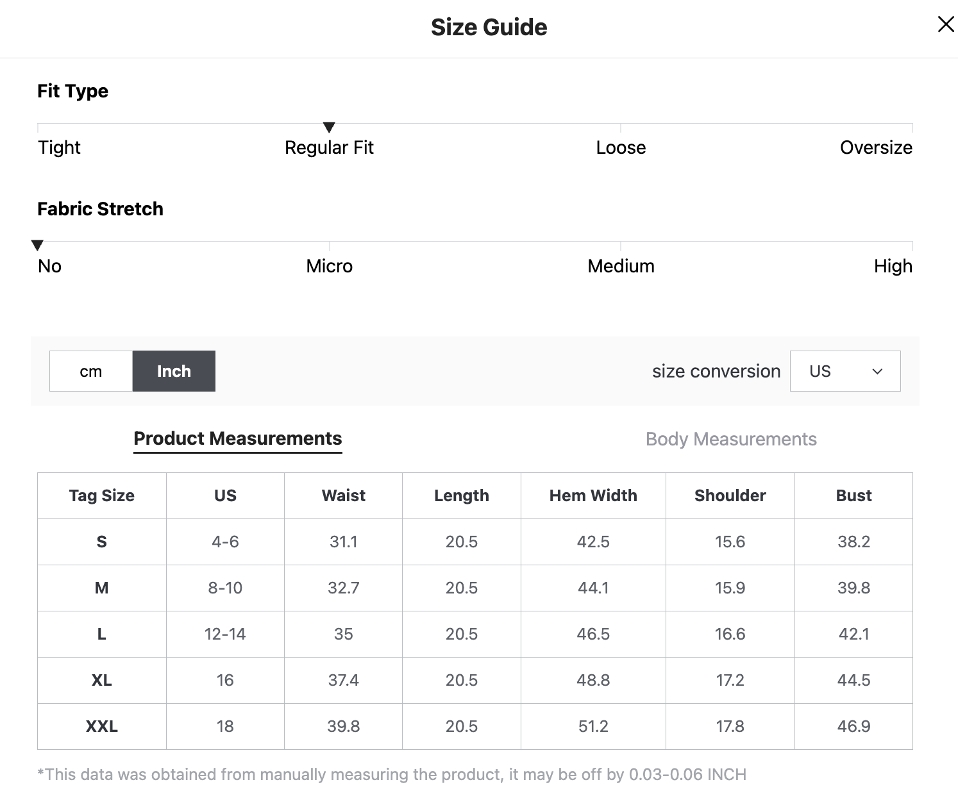Select the Product Measurements tab
The image size is (958, 796).
click(x=237, y=439)
